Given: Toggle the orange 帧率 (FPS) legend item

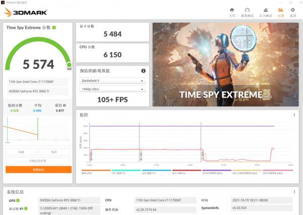Looking at the screenshot, I should pyautogui.click(x=96, y=172).
